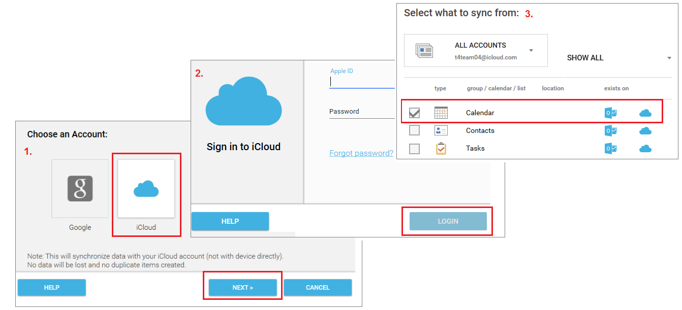Enable the Contacts sync checkbox
The image size is (682, 310).
tap(415, 131)
